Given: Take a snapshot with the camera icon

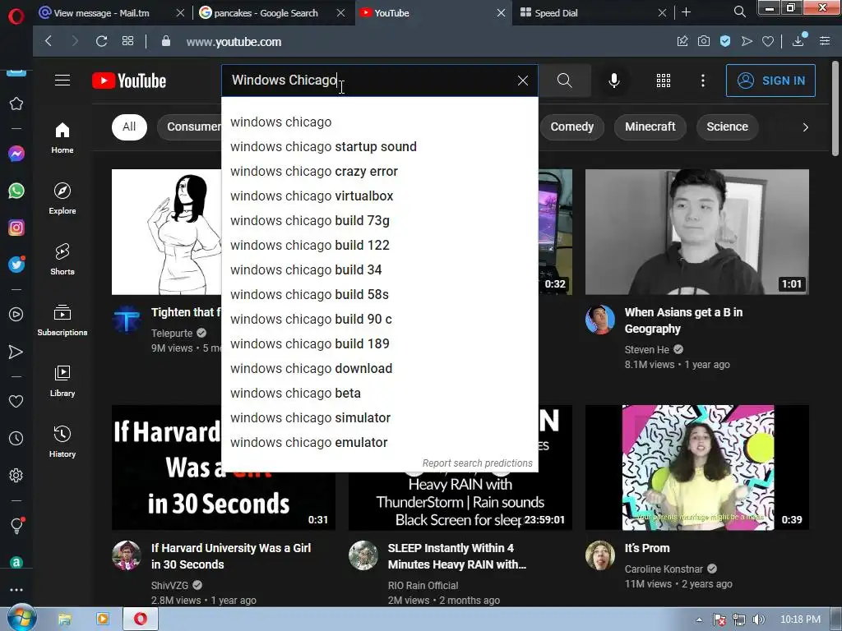Looking at the screenshot, I should 704,41.
